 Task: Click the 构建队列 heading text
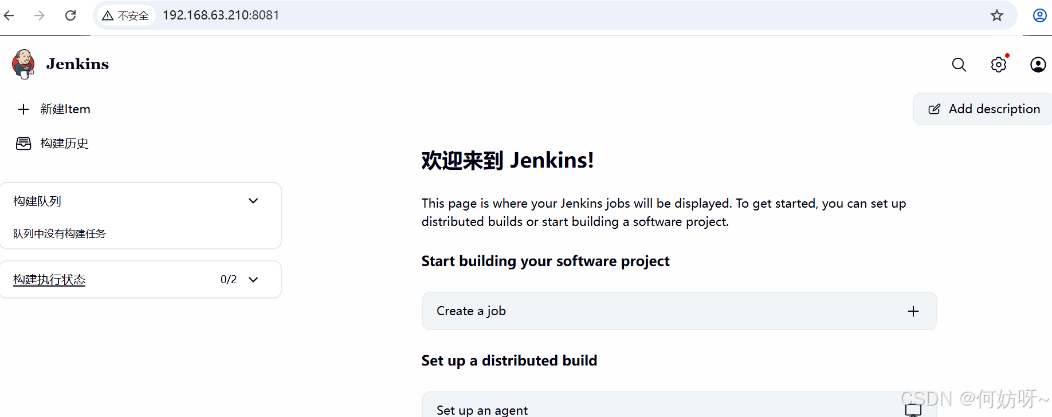37,201
